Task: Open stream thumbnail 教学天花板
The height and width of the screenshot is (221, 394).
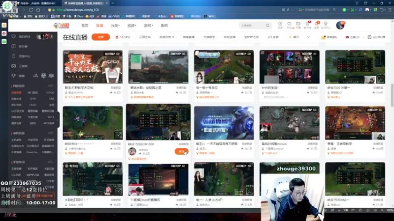Action: pyautogui.click(x=93, y=67)
